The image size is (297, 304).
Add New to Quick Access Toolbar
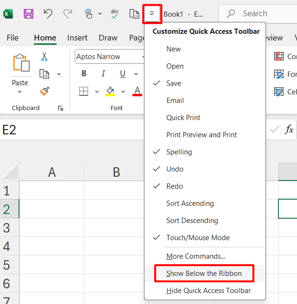tap(205, 49)
